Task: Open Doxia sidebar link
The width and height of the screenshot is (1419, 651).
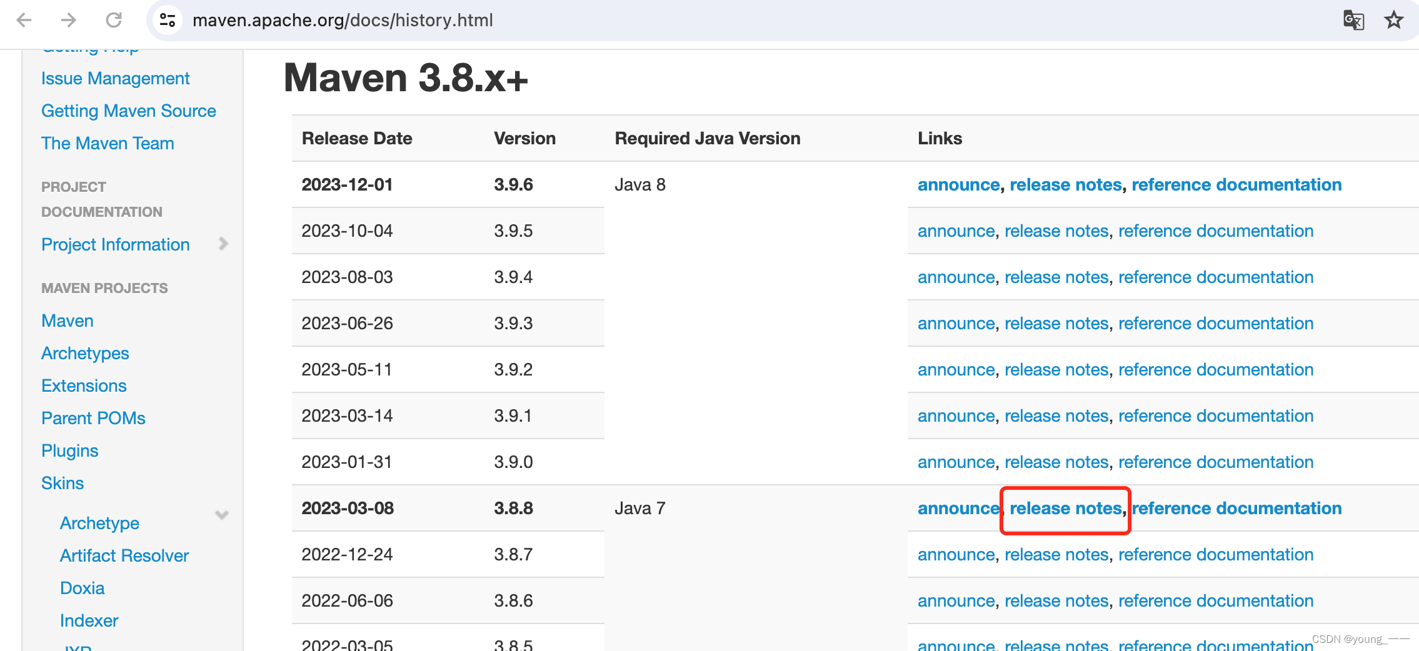Action: (x=82, y=588)
